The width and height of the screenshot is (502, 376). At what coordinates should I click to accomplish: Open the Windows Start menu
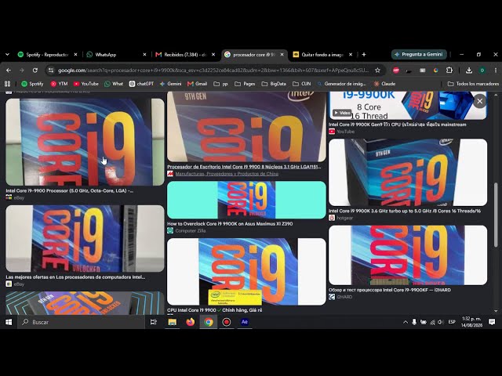coord(9,322)
